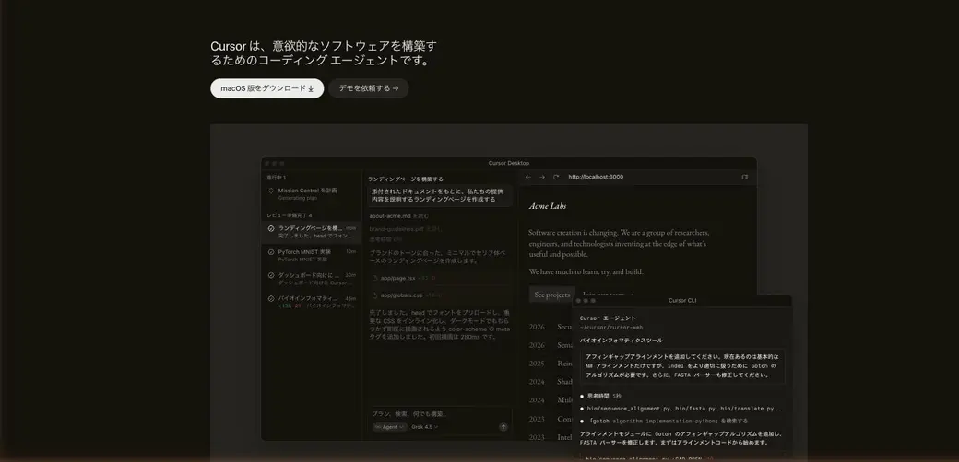Select the ランディングページを構… review item

pyautogui.click(x=312, y=231)
